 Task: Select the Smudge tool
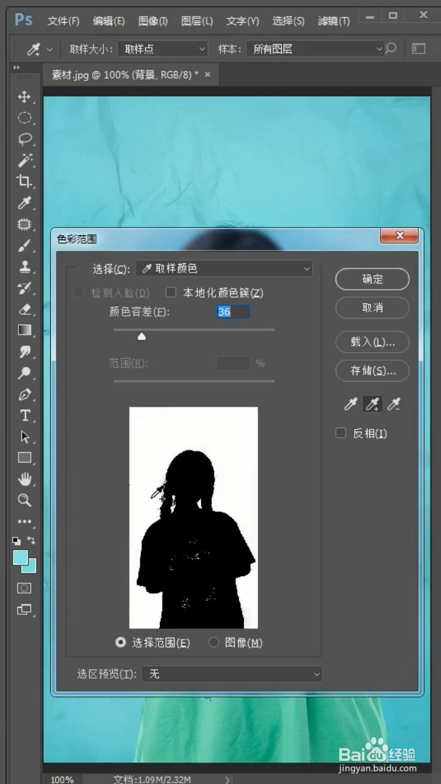click(24, 352)
